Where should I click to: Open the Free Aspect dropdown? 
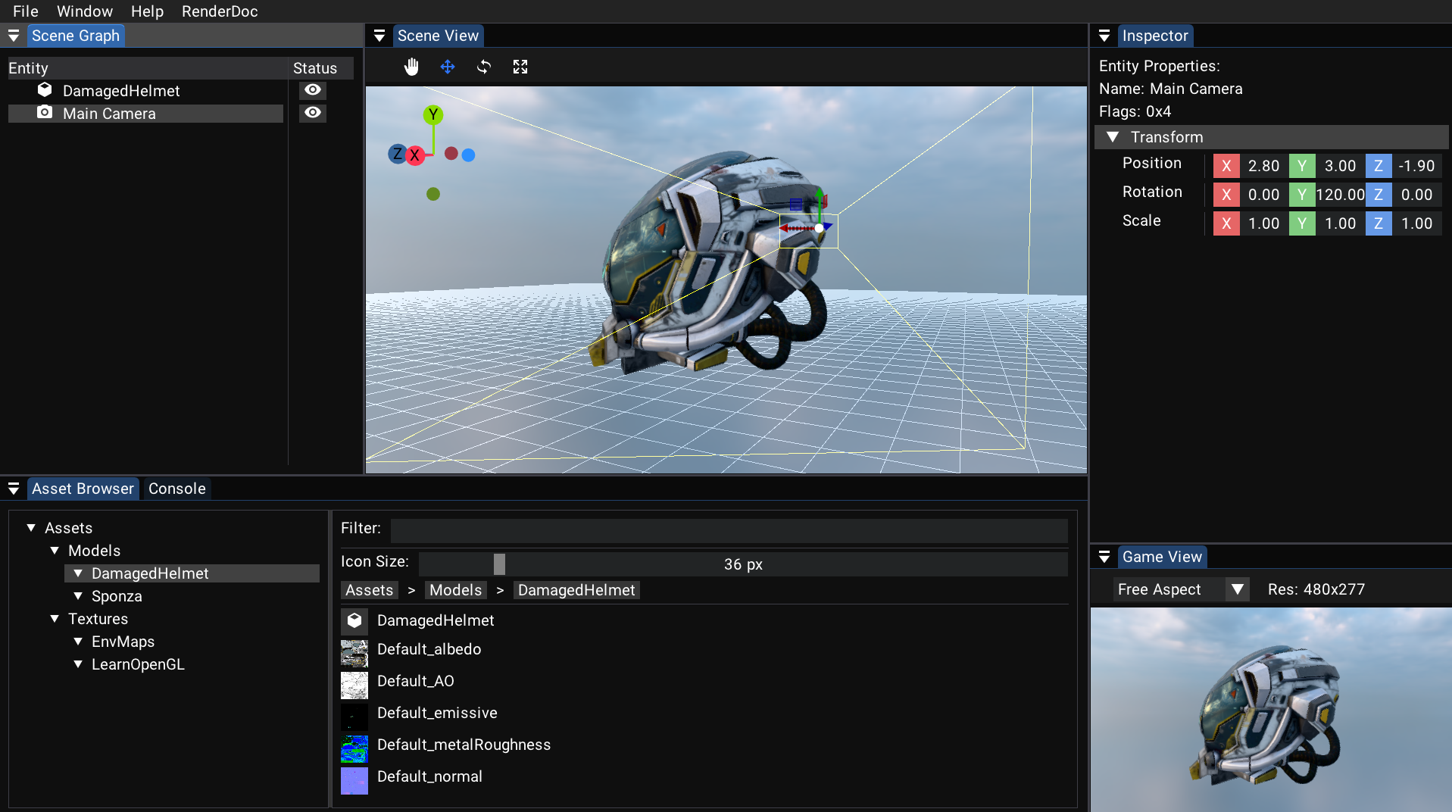pos(1237,589)
